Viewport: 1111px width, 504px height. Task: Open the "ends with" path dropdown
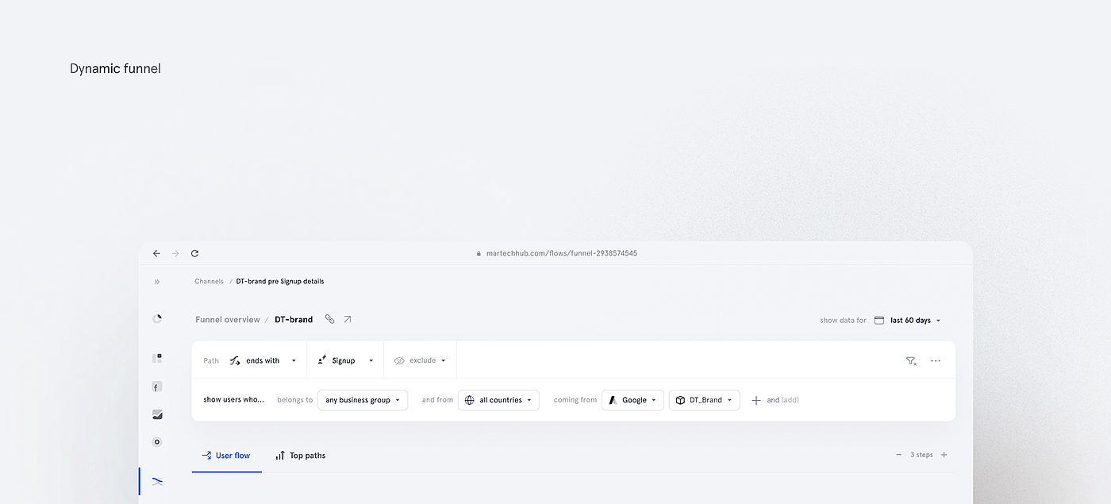pos(263,360)
